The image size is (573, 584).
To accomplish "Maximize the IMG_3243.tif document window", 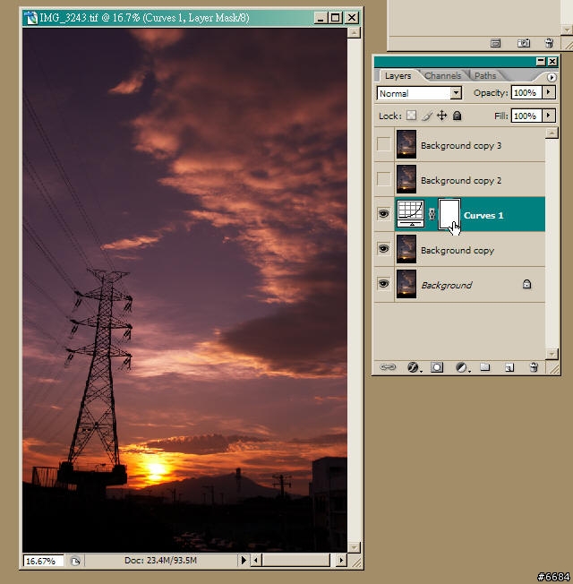I will click(335, 18).
